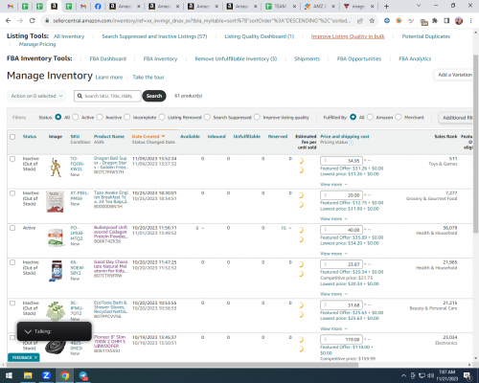Open Chrome three-dot menu

click(470, 21)
